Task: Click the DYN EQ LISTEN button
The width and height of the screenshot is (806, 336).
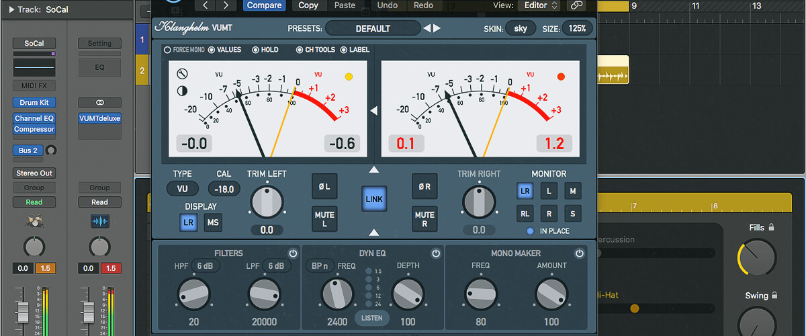Action: [x=373, y=317]
